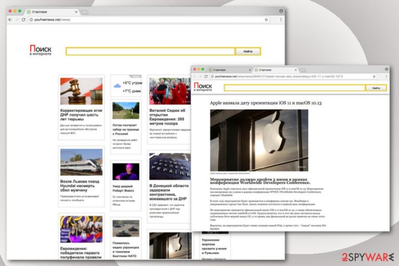This screenshot has height=266, width=399.
Task: Open the DJ Robert Miles photo thumbnail
Action: [x=126, y=172]
